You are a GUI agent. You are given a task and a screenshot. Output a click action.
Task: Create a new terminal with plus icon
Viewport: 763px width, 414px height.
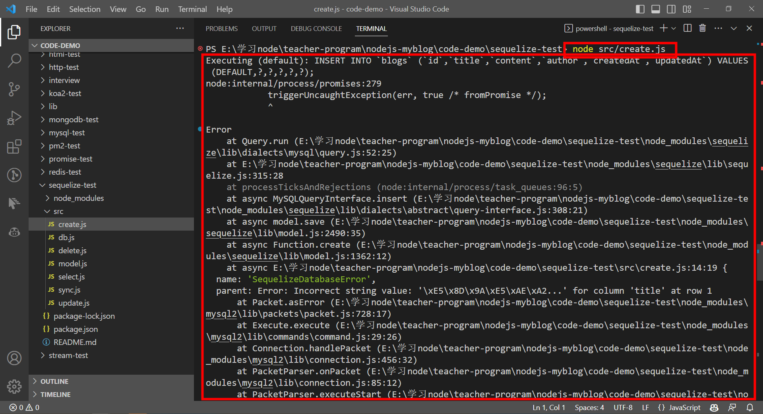663,28
